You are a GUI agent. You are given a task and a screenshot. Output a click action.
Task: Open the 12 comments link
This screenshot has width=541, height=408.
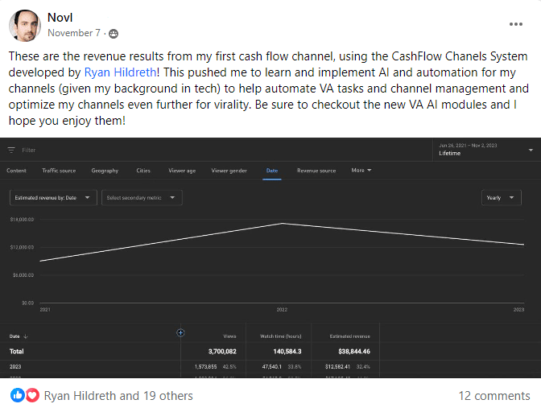(x=494, y=396)
